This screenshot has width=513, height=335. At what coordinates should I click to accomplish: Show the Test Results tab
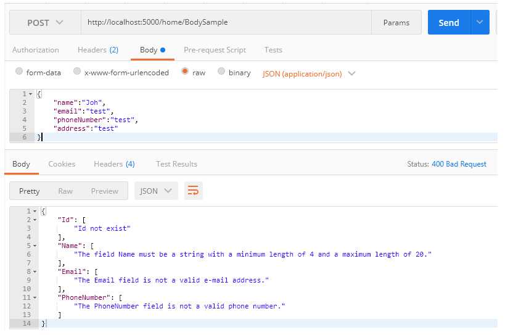point(176,164)
